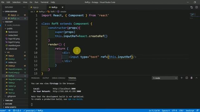Open robots.txt file

tap(12, 49)
